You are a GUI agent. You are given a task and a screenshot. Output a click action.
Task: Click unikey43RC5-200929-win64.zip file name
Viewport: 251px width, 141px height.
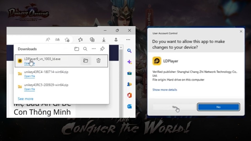click(x=46, y=85)
